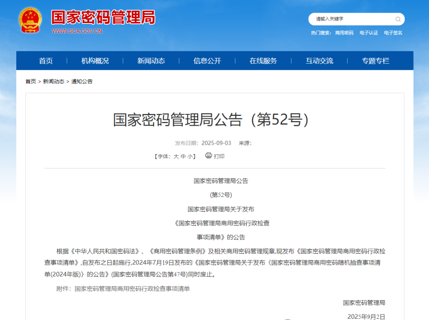
Task: Select 信息公开 in the navigation bar
Action: tap(207, 61)
